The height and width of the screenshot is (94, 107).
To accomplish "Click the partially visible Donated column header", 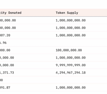I will pos(11,13).
